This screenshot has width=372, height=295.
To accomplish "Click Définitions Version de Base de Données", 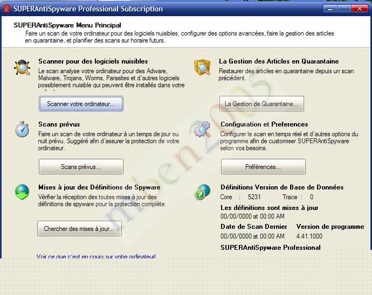I will [282, 187].
